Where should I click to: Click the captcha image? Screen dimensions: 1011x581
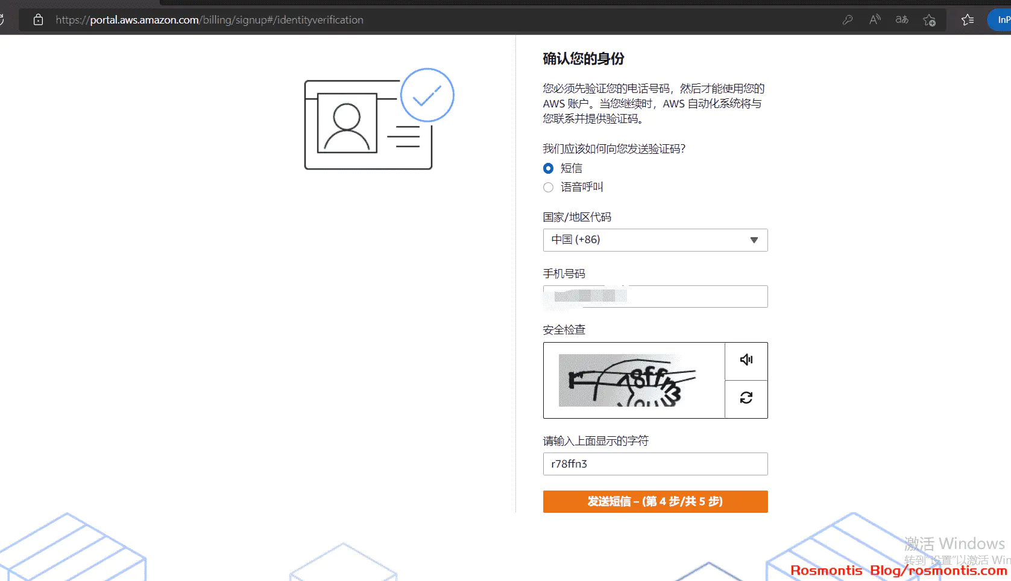pos(628,380)
